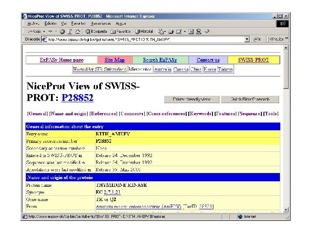Open the Atrás history dropdown arrow
Image resolution: width=311 pixels, height=233 pixels.
pyautogui.click(x=44, y=31)
